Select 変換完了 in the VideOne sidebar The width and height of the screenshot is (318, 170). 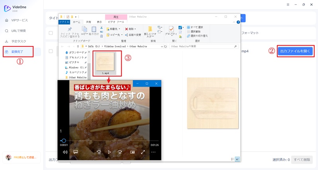(17, 52)
